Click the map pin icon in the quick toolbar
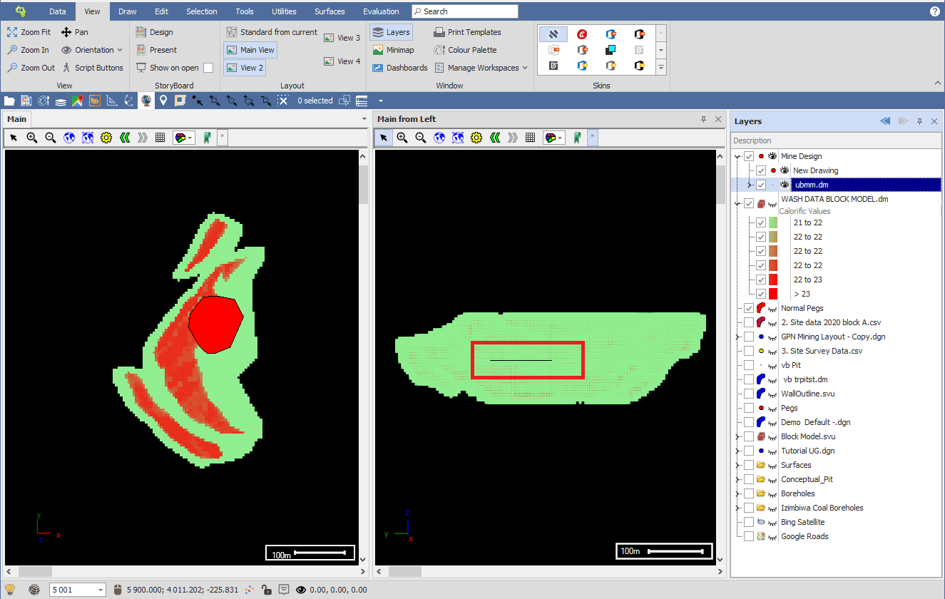Screen dimensions: 945x599 [163, 101]
